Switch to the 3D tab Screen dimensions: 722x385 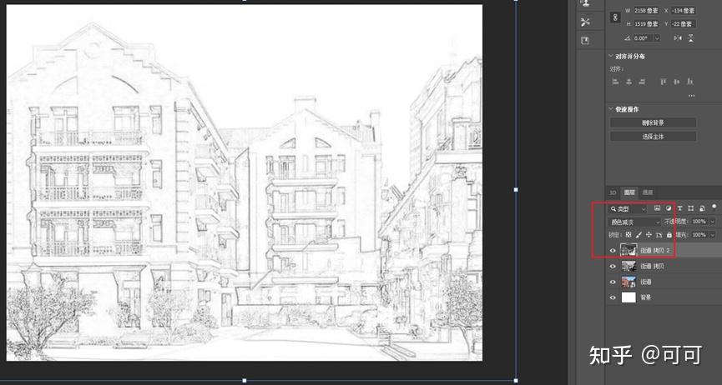(x=613, y=192)
